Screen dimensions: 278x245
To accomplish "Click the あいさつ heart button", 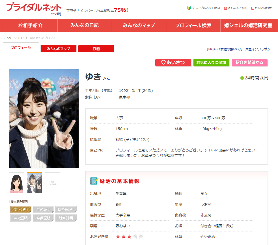I will pyautogui.click(x=173, y=63).
